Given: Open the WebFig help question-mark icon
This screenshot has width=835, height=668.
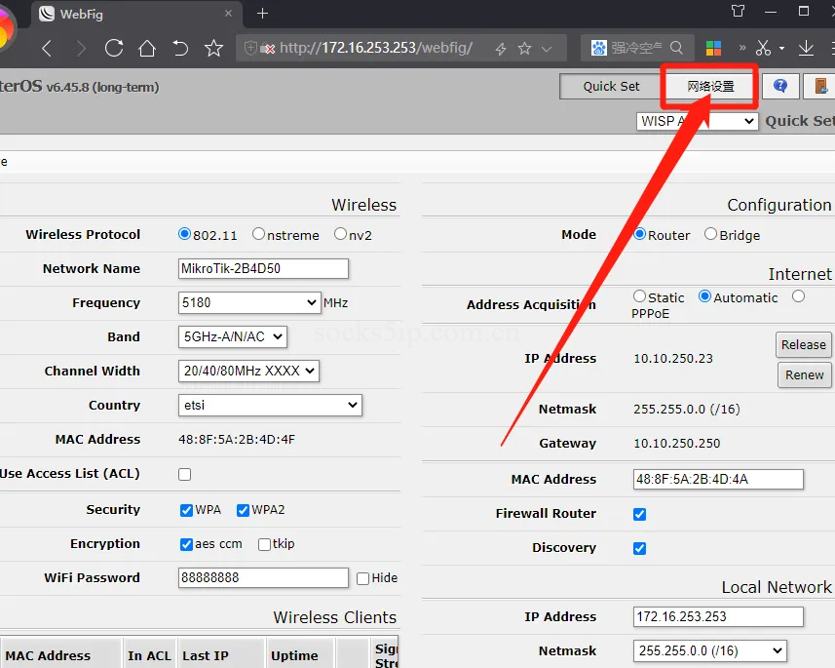Looking at the screenshot, I should [780, 86].
